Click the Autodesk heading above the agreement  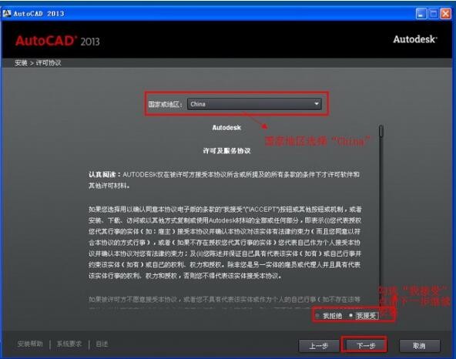pyautogui.click(x=226, y=127)
